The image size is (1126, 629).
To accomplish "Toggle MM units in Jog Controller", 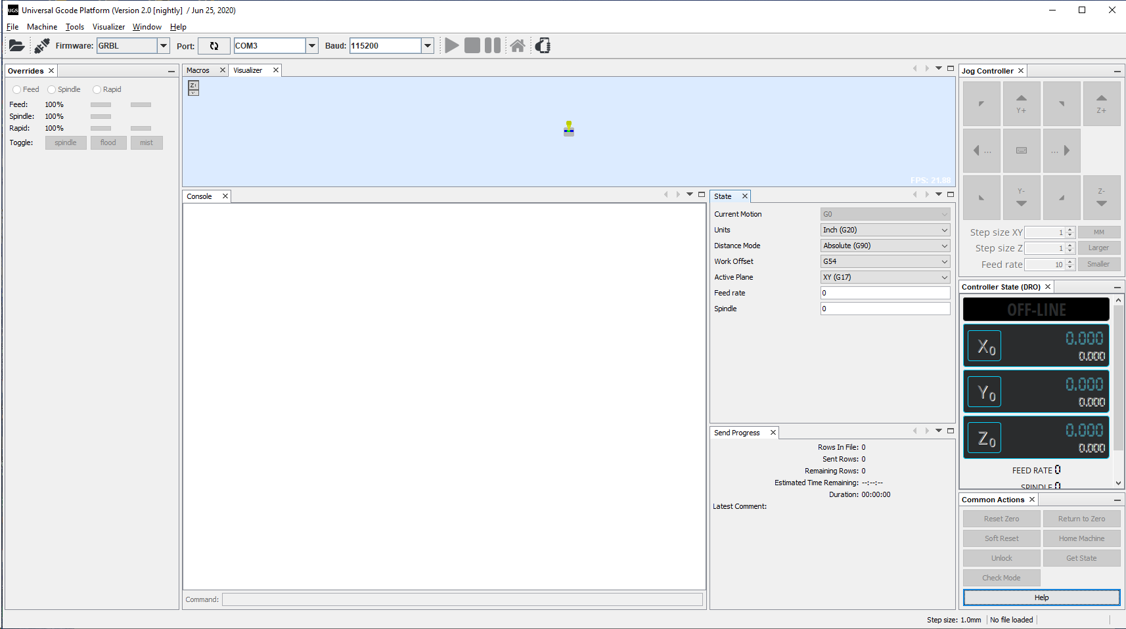I will click(x=1099, y=232).
